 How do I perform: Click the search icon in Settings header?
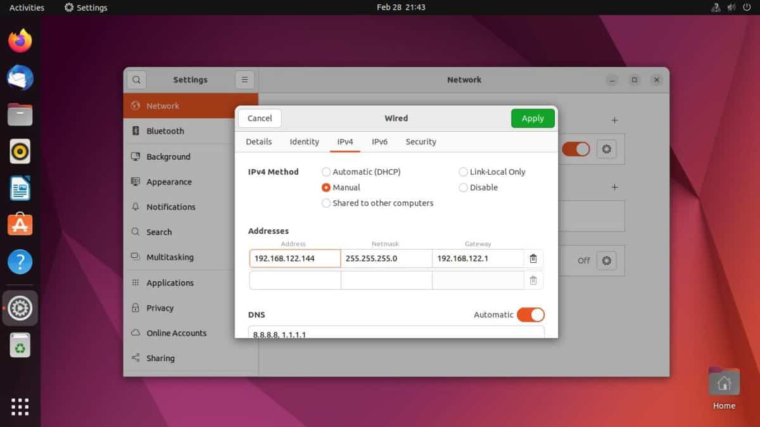tap(136, 79)
